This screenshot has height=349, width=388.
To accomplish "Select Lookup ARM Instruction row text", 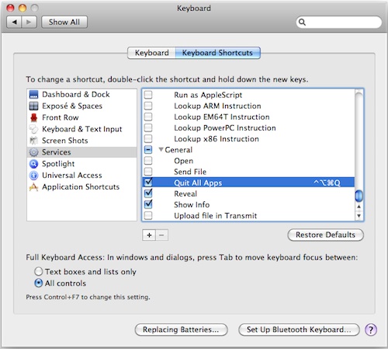I will coord(217,106).
